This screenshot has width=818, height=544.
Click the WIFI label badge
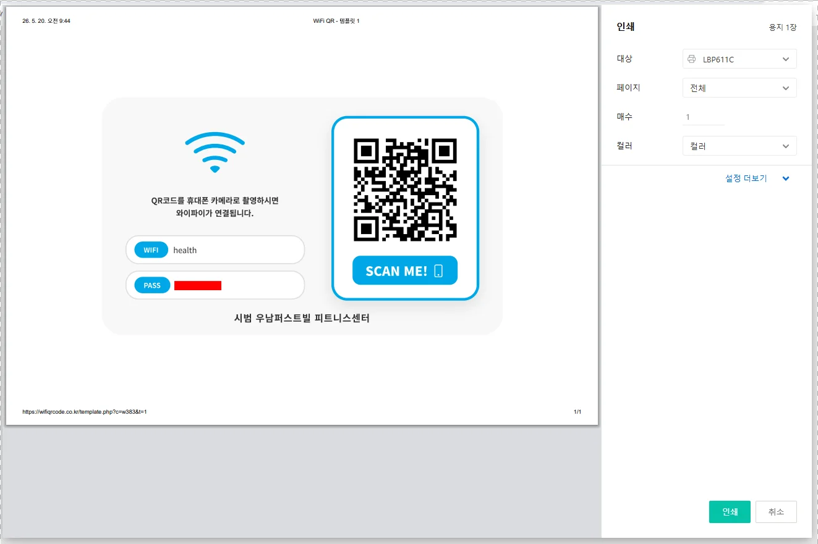[x=151, y=250]
